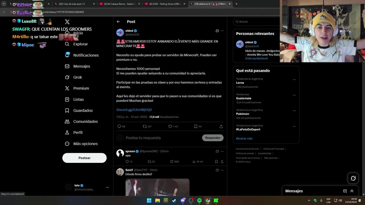Click the X logo in the sidebar
Image resolution: width=365 pixels, height=205 pixels.
tap(67, 22)
